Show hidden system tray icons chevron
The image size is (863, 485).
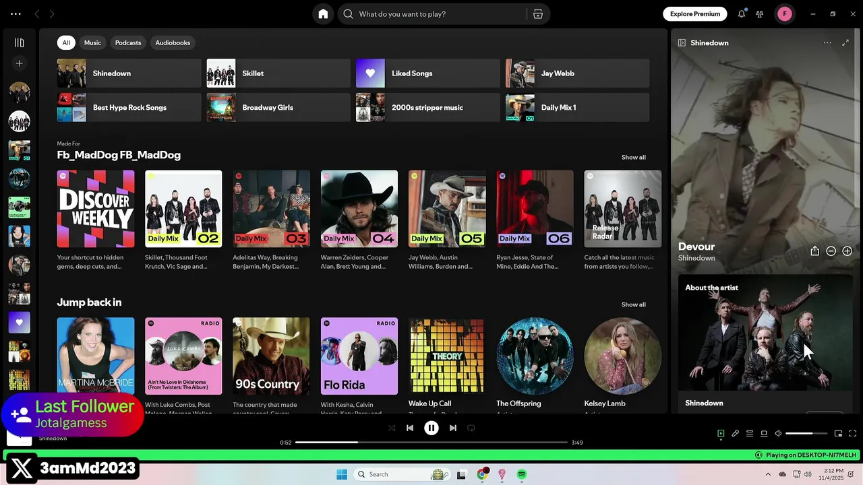pos(767,474)
